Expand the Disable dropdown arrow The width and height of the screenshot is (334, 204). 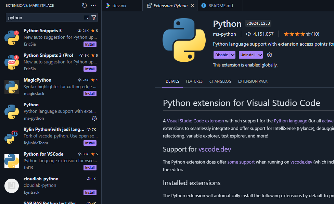(x=233, y=55)
